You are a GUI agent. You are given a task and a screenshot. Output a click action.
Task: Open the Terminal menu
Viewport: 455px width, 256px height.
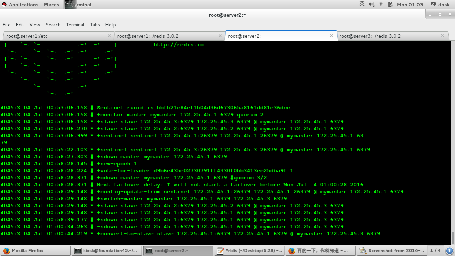tap(75, 25)
